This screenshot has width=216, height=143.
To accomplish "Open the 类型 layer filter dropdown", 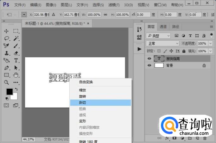I will 158,36.
